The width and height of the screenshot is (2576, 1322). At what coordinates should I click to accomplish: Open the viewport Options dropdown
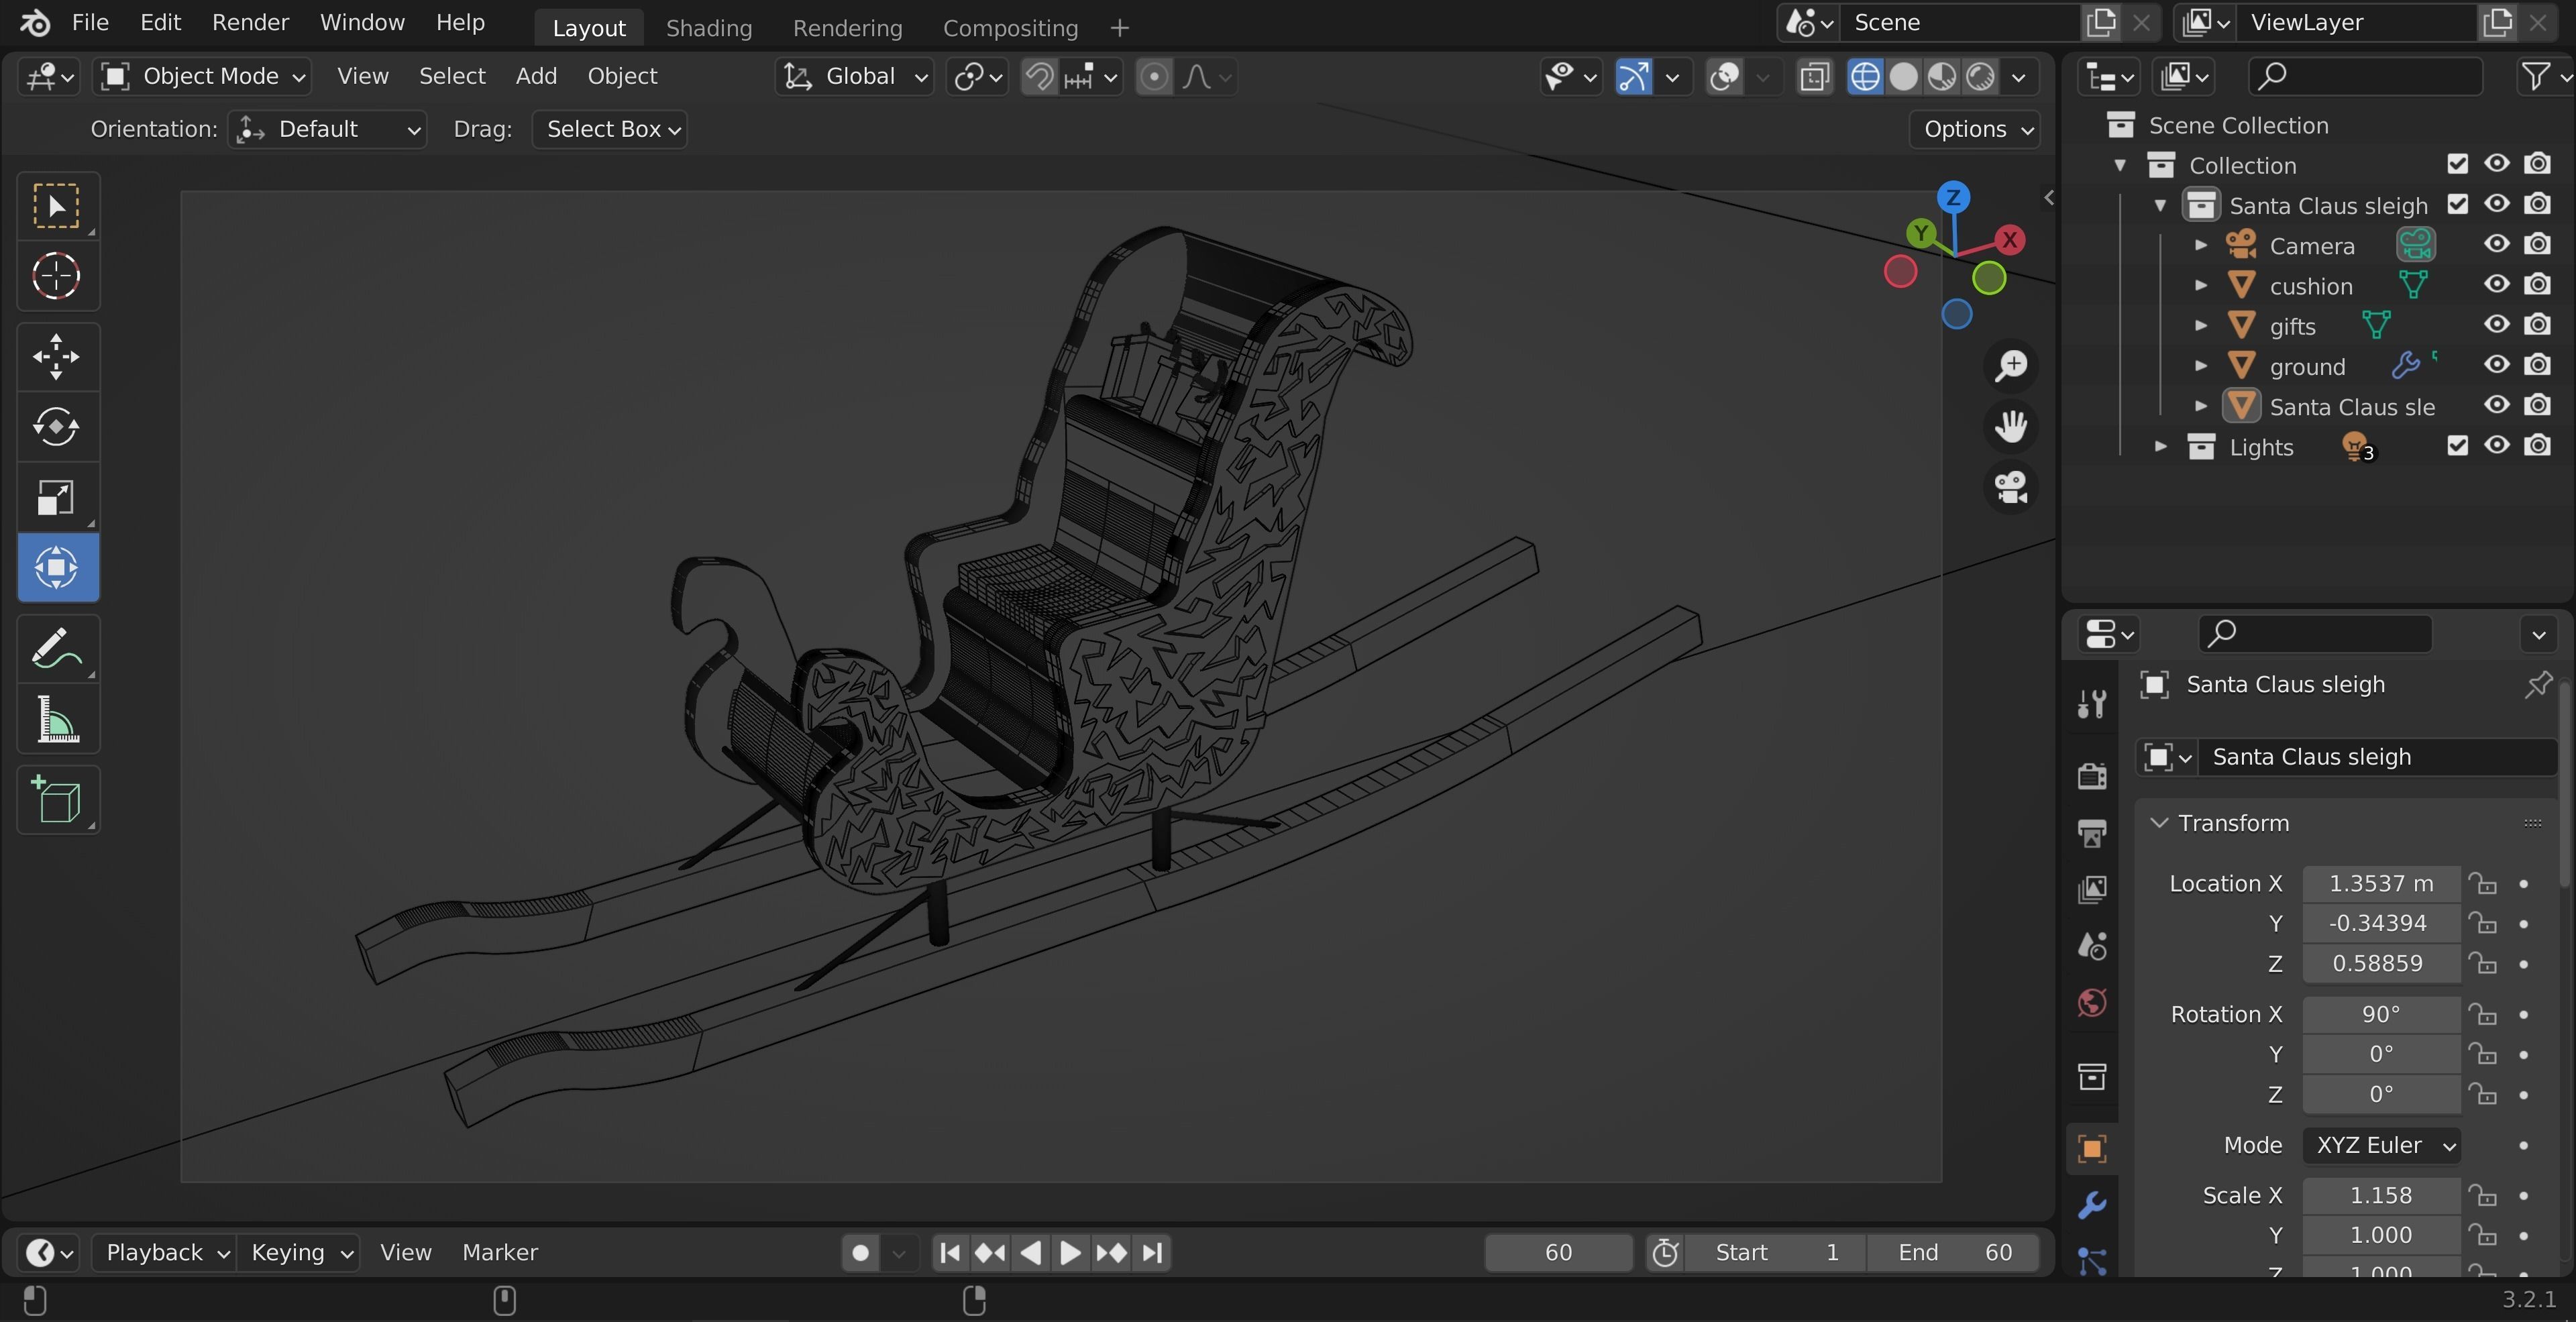[x=1975, y=130]
